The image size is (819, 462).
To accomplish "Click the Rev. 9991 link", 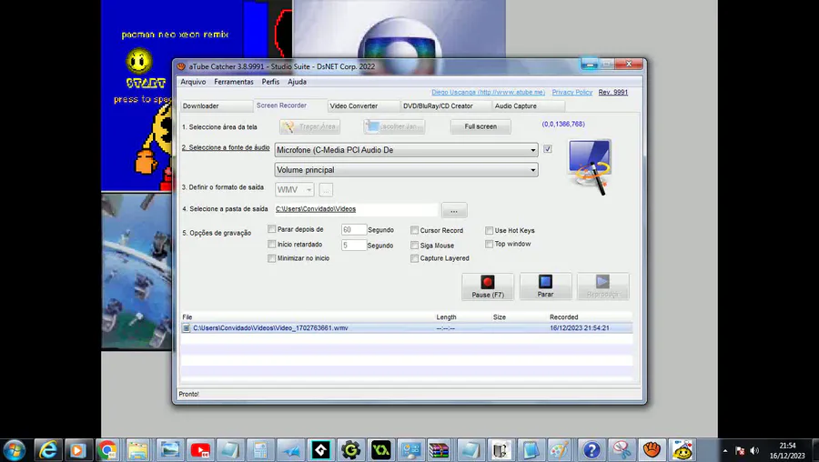I will [x=613, y=93].
